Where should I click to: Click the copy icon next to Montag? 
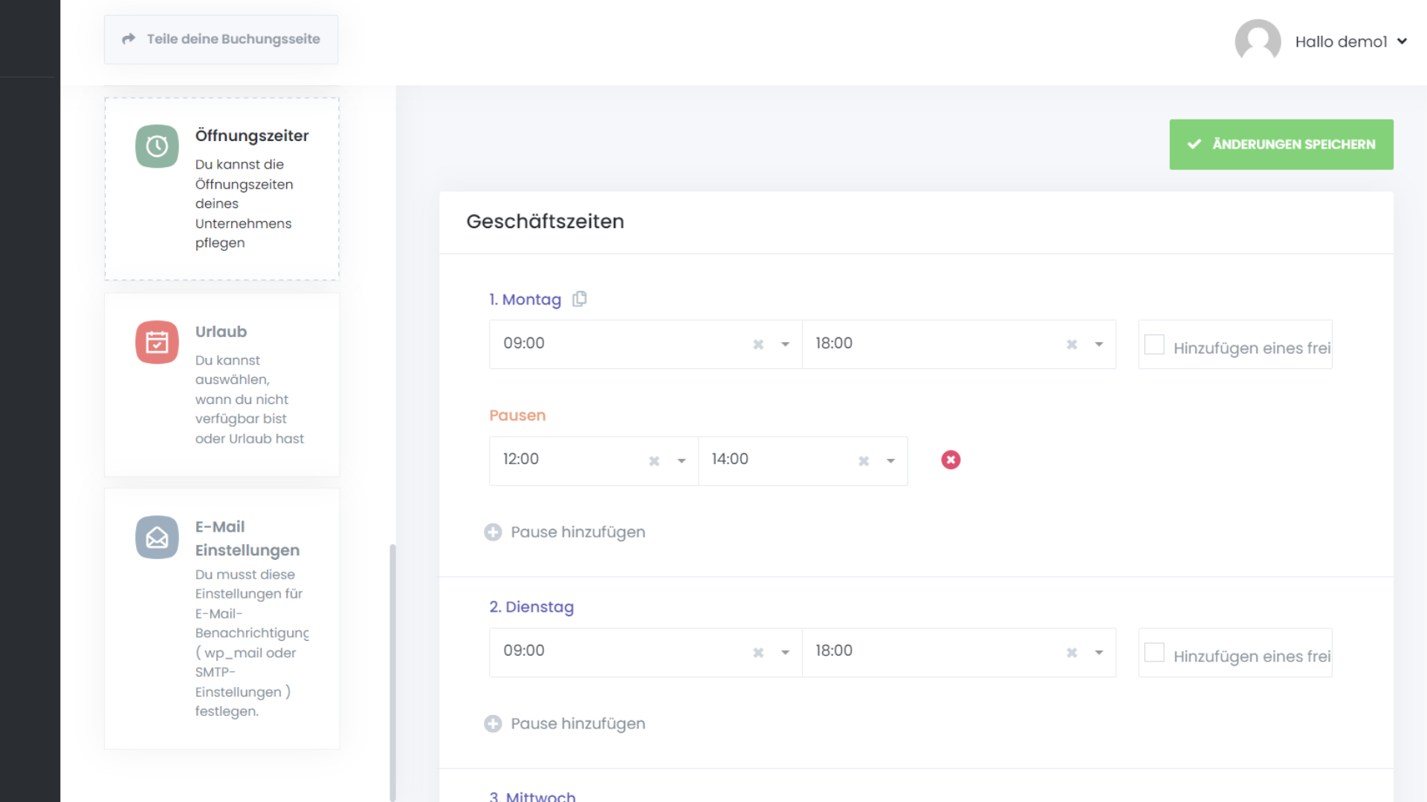(579, 299)
